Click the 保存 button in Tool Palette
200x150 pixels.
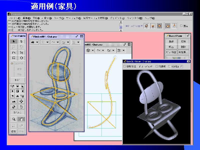coord(14,131)
